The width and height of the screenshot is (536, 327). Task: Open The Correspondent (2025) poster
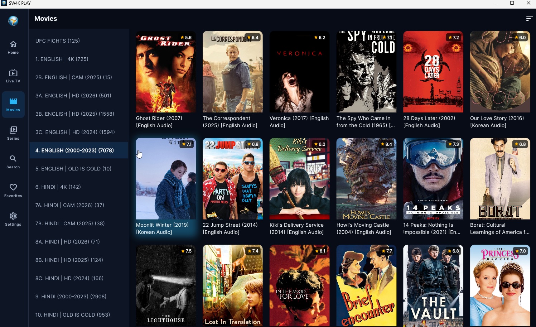[x=233, y=72]
